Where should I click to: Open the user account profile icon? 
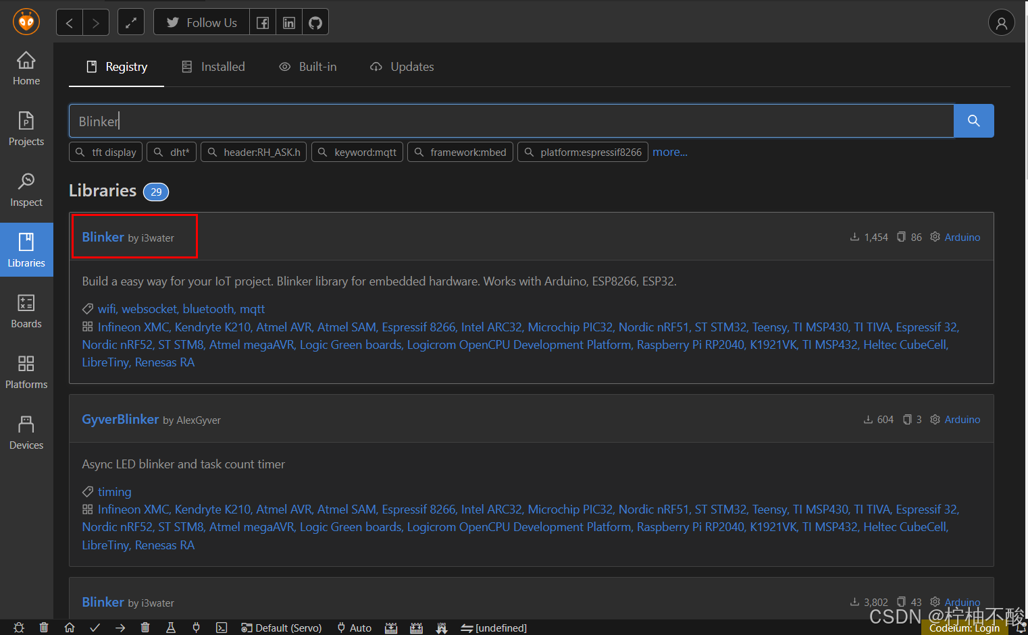[1001, 23]
